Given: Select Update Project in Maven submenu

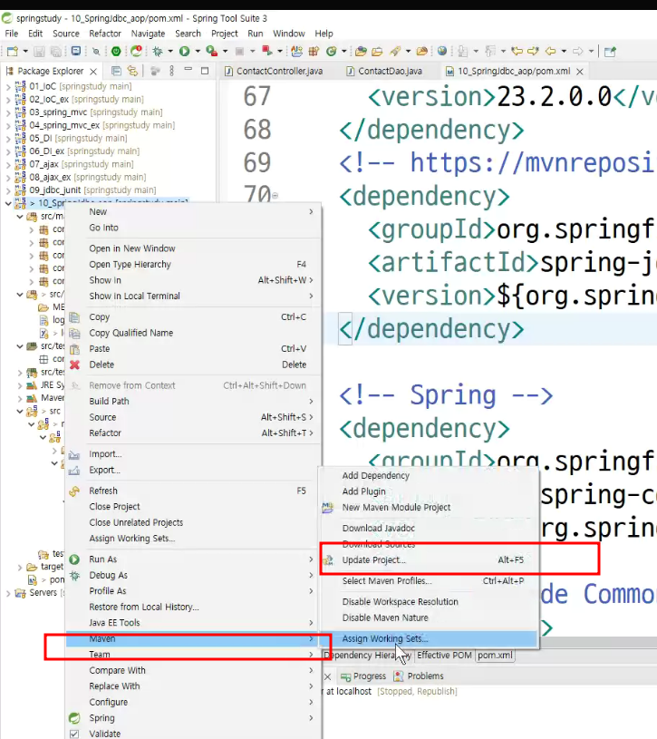Looking at the screenshot, I should click(429, 559).
